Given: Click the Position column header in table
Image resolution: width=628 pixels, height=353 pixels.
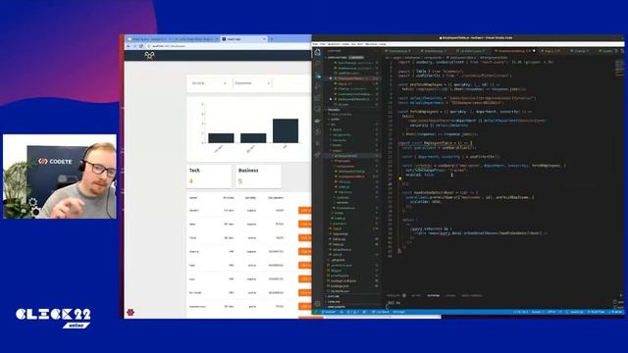Looking at the screenshot, I should (229, 198).
